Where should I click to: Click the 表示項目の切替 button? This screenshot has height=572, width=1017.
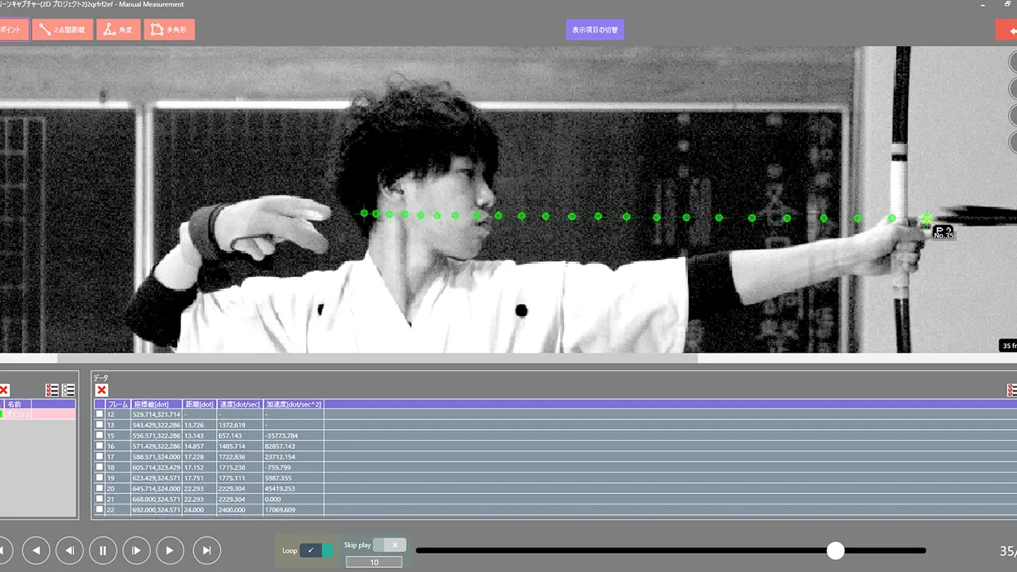click(595, 30)
